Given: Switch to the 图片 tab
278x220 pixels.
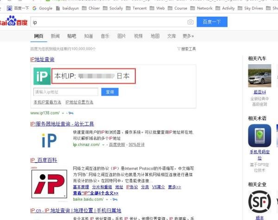Looking at the screenshot, I should click(x=121, y=36).
